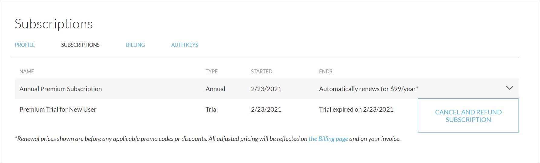Open the Profile tab
540x163 pixels.
(x=25, y=45)
